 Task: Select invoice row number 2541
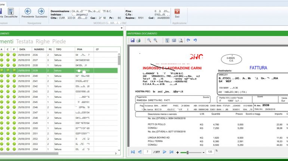(x=59, y=81)
